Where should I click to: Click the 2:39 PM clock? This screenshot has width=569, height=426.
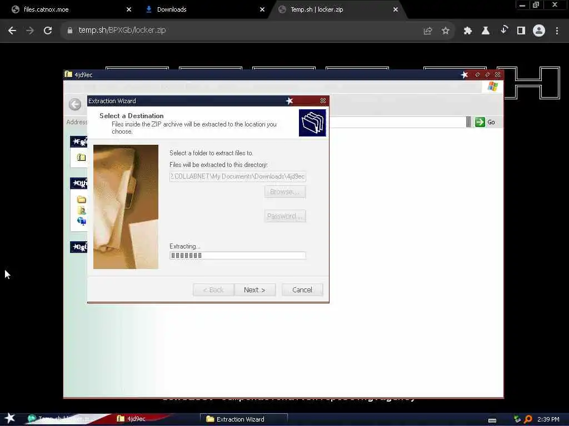548,419
